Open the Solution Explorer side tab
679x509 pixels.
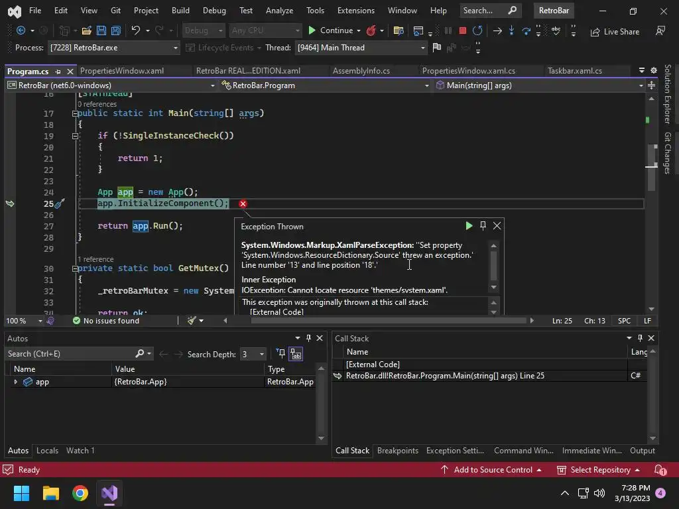667,94
